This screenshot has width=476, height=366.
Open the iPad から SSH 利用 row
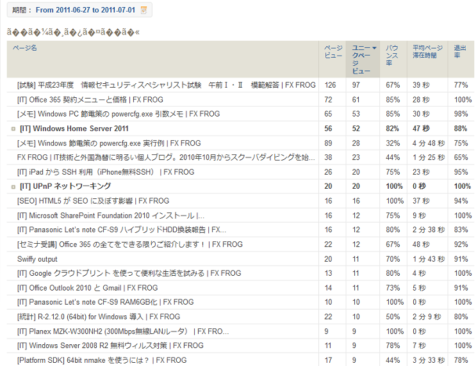pyautogui.click(x=105, y=172)
